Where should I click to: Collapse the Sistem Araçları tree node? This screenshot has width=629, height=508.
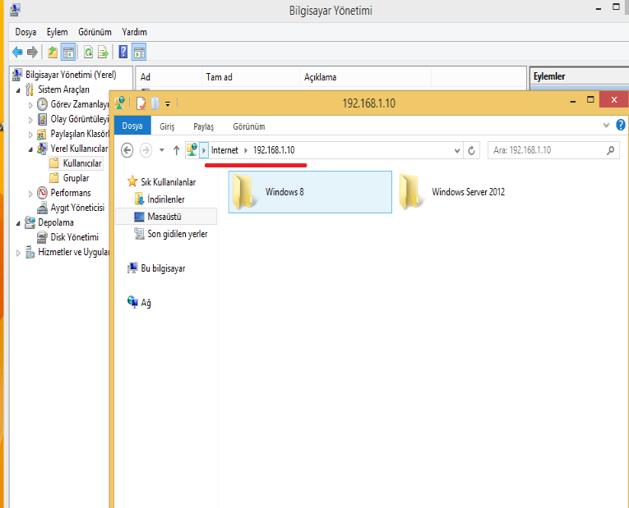click(18, 90)
